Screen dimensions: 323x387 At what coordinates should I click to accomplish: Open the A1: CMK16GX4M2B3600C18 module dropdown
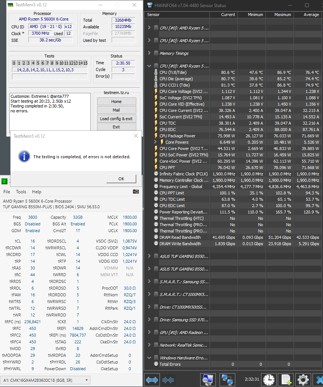point(45,380)
